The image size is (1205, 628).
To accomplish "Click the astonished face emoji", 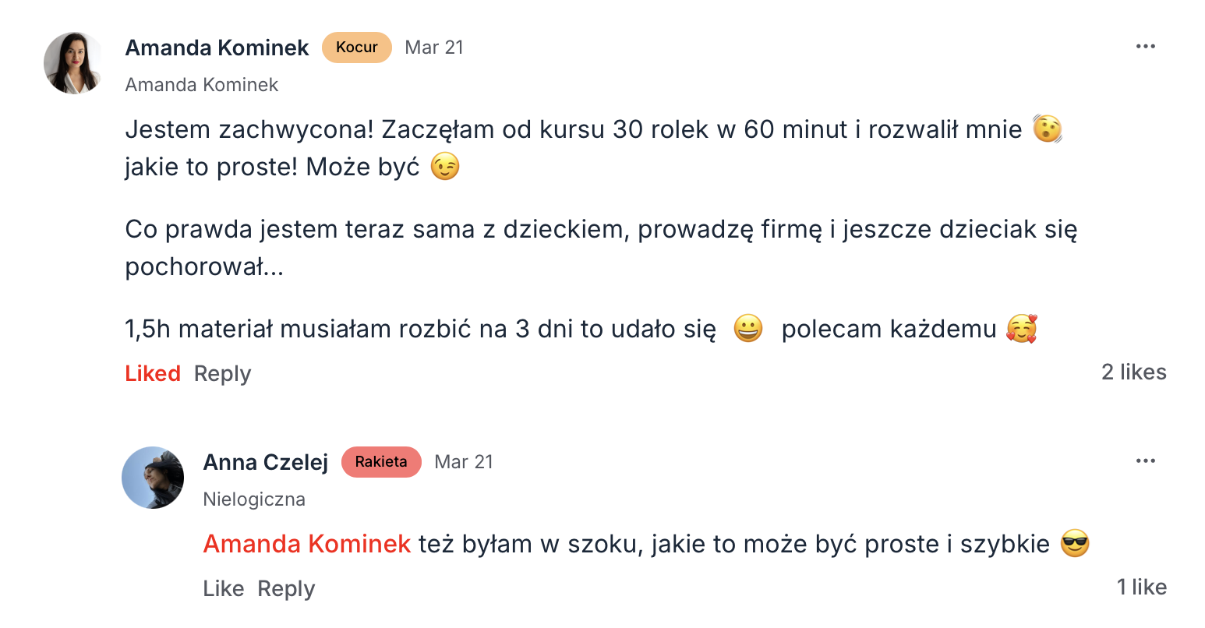I will coord(1048,129).
